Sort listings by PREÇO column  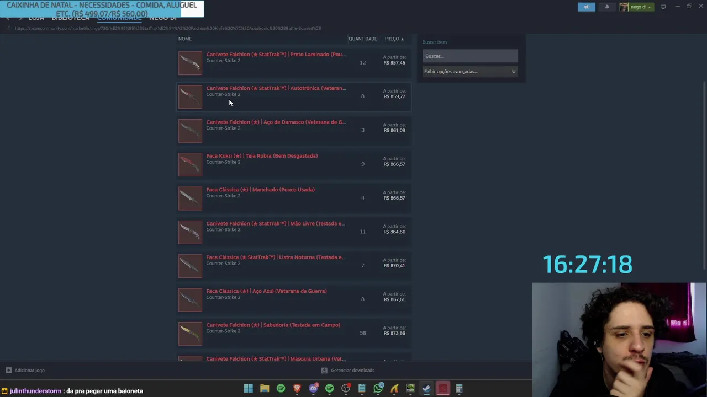tap(394, 39)
